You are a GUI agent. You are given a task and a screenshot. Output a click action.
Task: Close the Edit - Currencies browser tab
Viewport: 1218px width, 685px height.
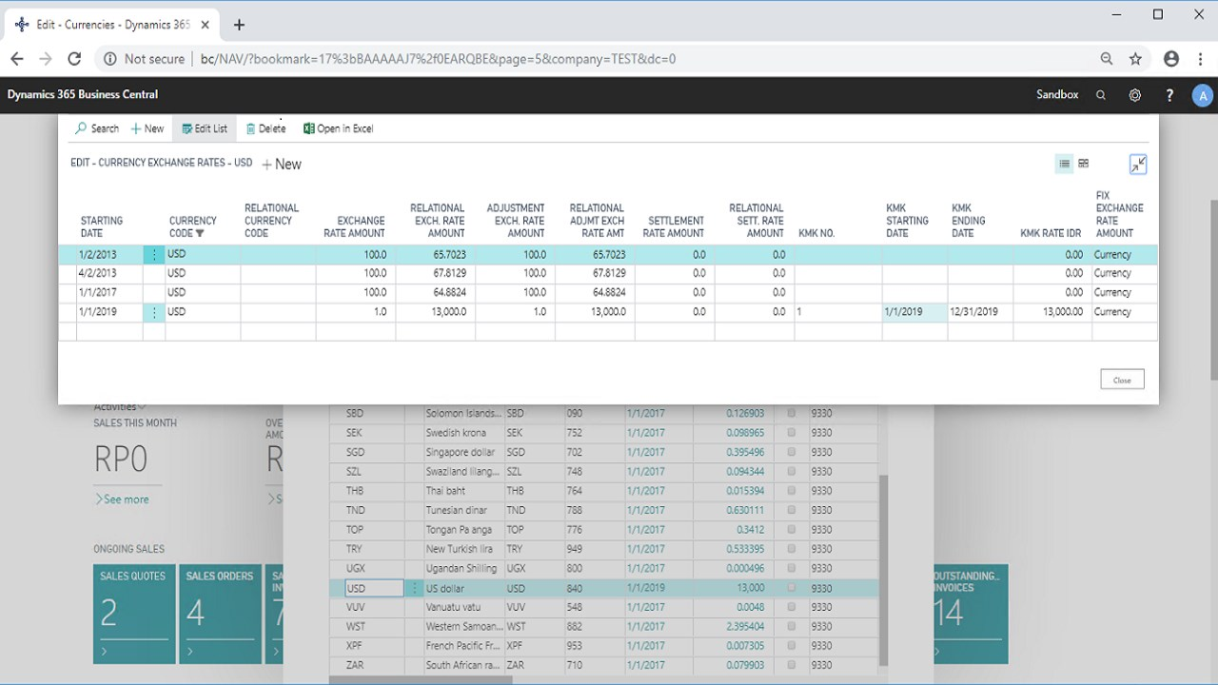pos(205,25)
